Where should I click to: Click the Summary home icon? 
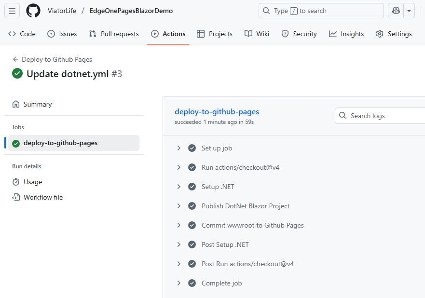[x=16, y=104]
